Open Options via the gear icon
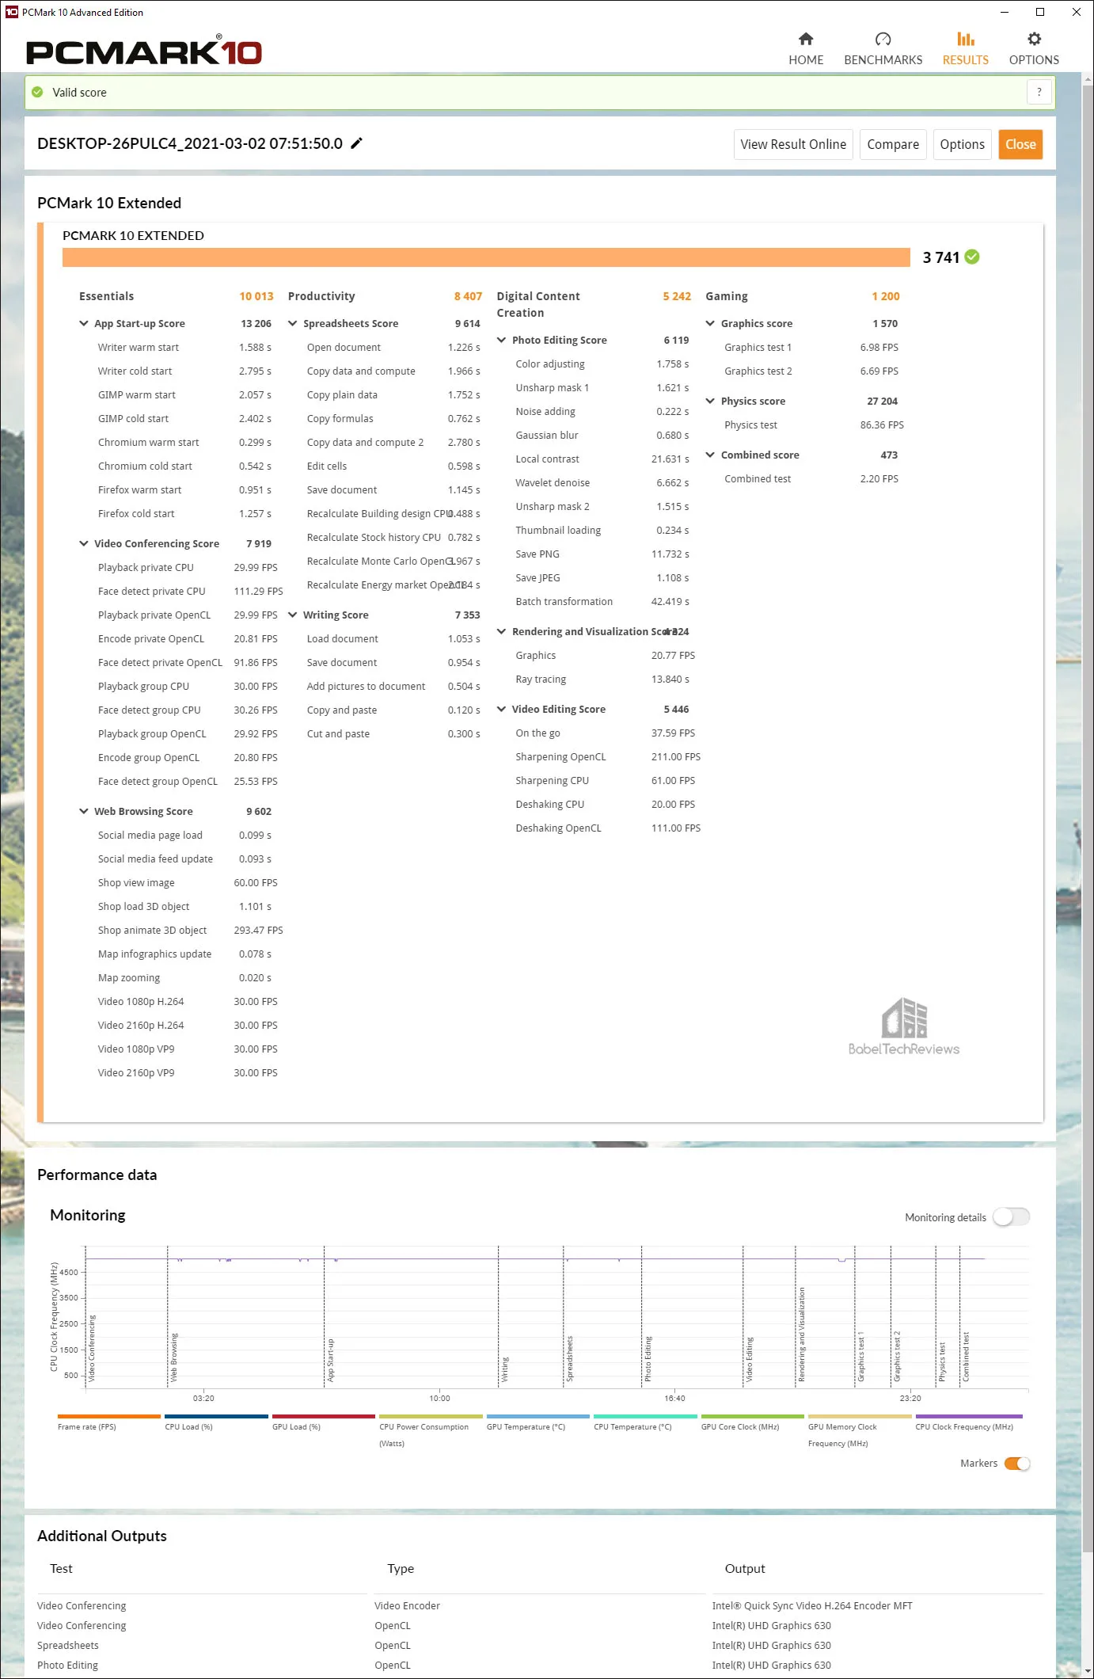The image size is (1094, 1679). tap(1034, 39)
